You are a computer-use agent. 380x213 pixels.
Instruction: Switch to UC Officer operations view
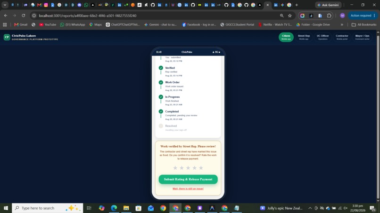click(x=323, y=37)
